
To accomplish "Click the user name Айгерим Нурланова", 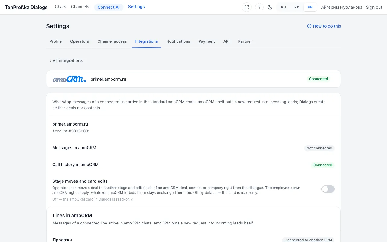I will click(x=342, y=7).
